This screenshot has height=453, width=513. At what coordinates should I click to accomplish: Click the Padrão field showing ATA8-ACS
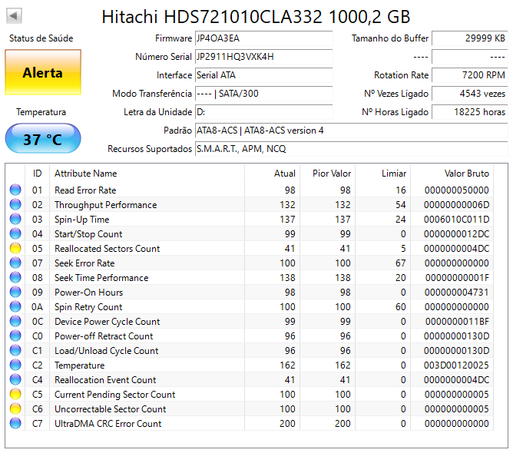point(352,131)
